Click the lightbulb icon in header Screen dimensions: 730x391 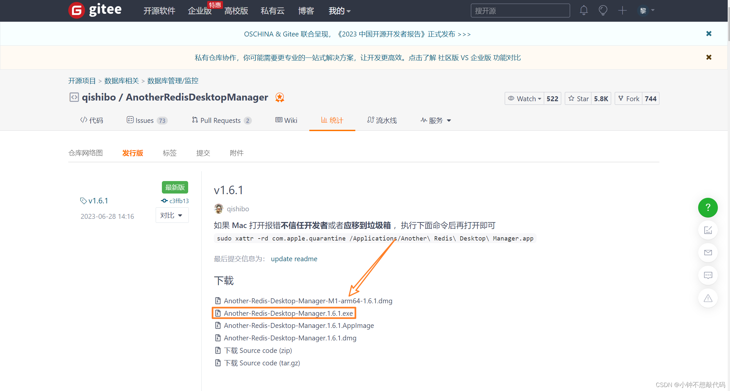click(x=603, y=11)
